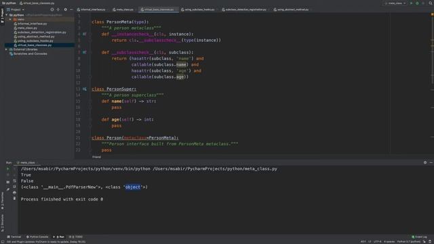Click override gutter icon beside __subclasscheck__

[x=84, y=52]
